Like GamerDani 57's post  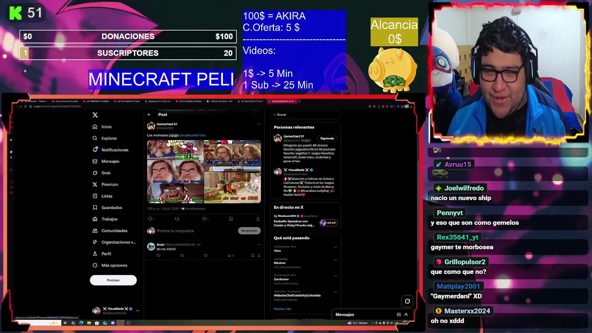click(204, 219)
